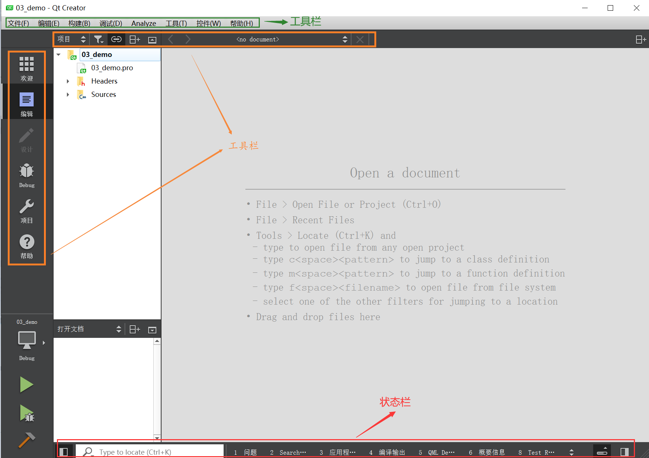
Task: Close document with X in editor toolbar
Action: [x=360, y=39]
